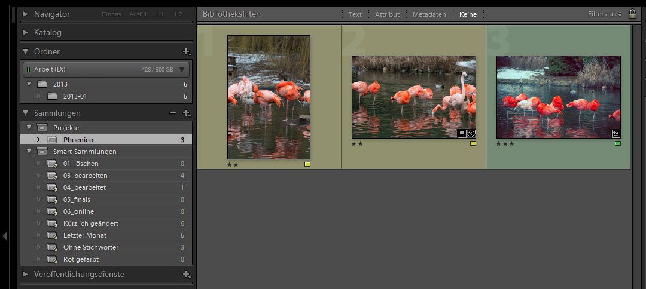Click green color label on third photo

pyautogui.click(x=618, y=143)
